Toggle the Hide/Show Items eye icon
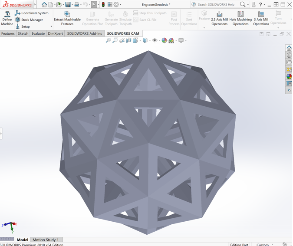293x246 pixels. pyautogui.click(x=155, y=40)
